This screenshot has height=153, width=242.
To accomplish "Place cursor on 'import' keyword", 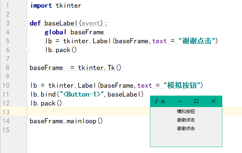I will (x=41, y=6).
